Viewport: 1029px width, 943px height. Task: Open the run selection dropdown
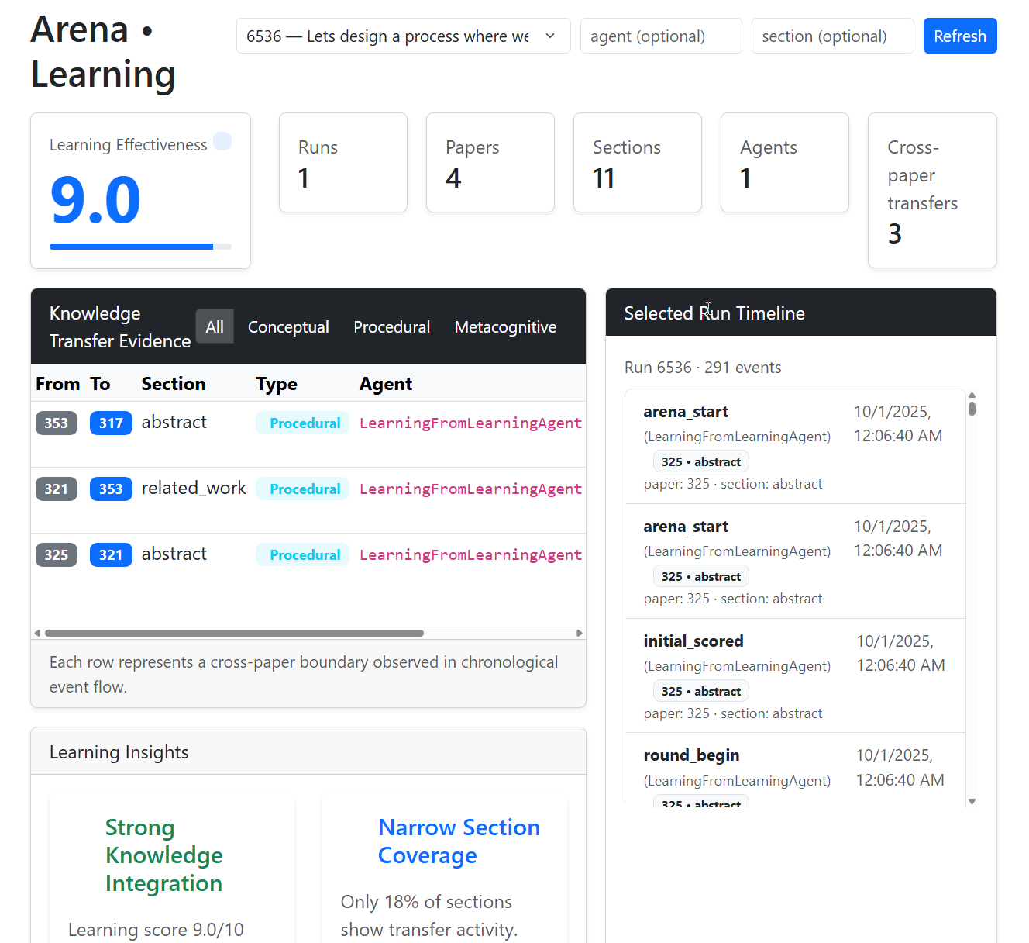click(402, 36)
